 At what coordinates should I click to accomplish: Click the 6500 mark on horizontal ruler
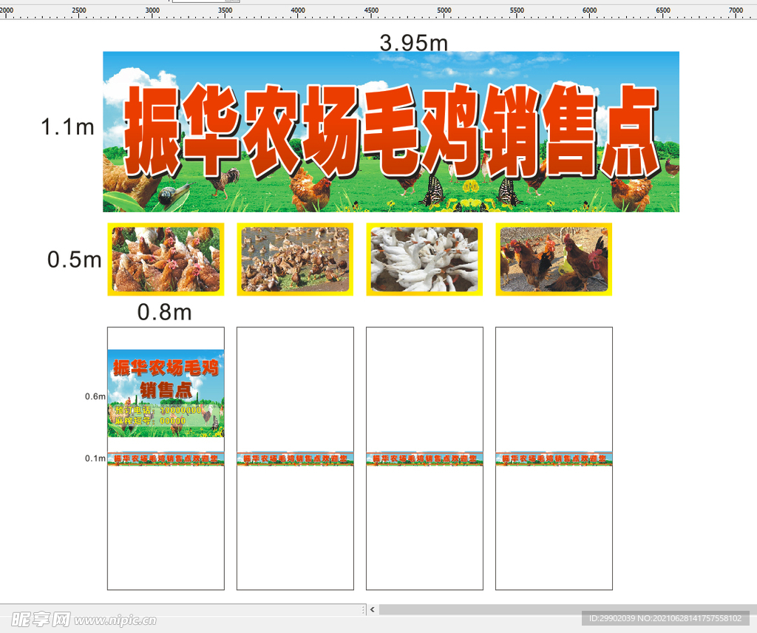coord(663,10)
